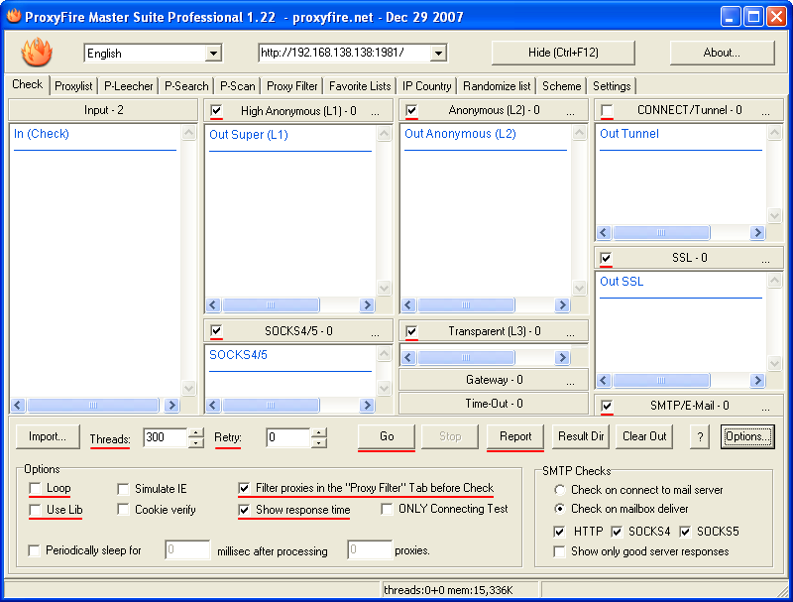Click ellipsis button beside SSL header
Viewport: 793px width, 602px height.
765,260
